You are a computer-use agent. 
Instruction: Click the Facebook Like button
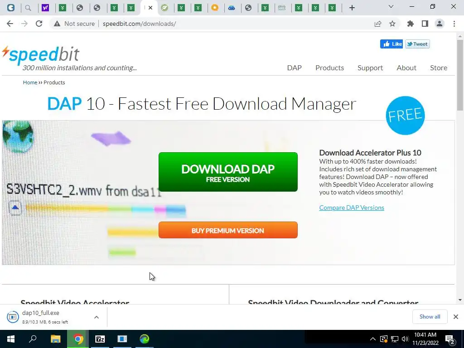pos(391,44)
